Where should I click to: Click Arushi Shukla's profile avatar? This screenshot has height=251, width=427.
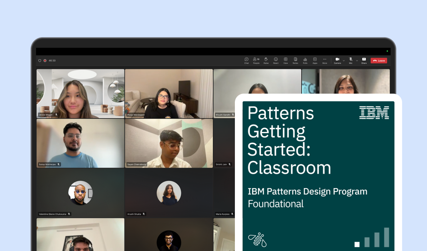(169, 193)
